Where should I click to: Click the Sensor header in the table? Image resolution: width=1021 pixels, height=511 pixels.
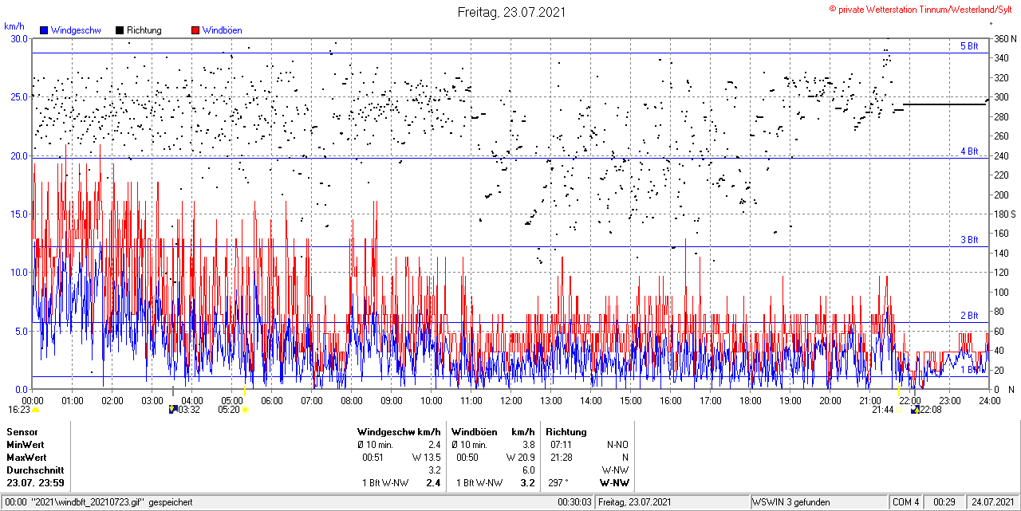coord(22,431)
